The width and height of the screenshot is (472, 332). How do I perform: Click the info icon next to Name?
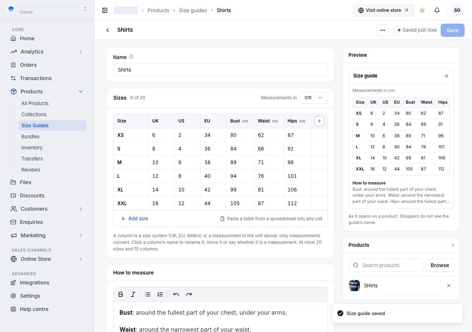pyautogui.click(x=131, y=57)
